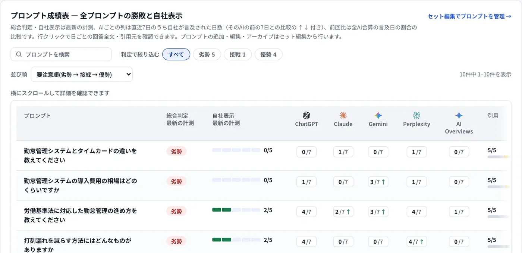The image size is (522, 253).
Task: Focus the プロンプトを検索 search field
Action: pyautogui.click(x=61, y=54)
